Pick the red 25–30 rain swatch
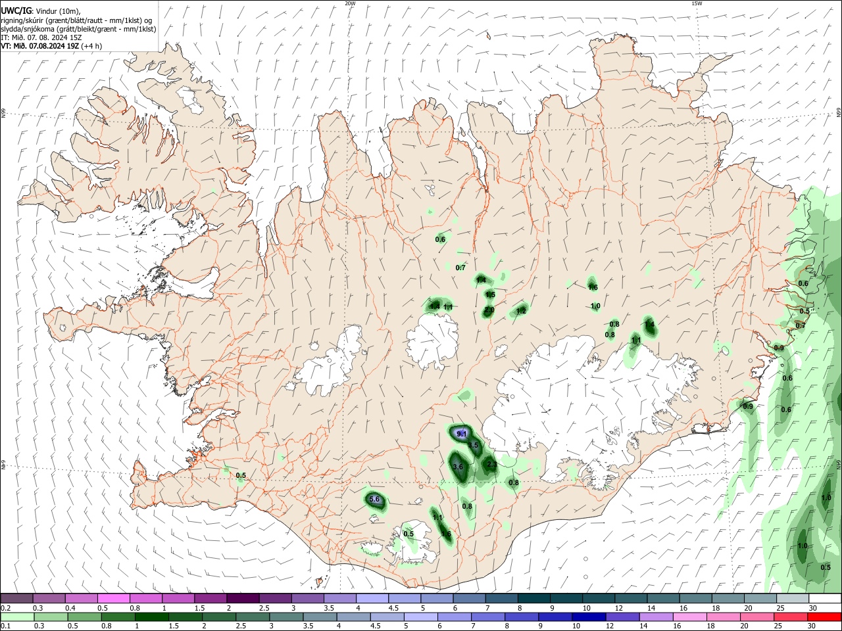Image resolution: width=842 pixels, height=631 pixels. 791,617
